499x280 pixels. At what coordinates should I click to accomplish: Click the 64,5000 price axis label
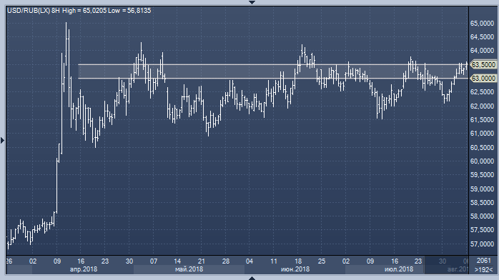point(482,37)
